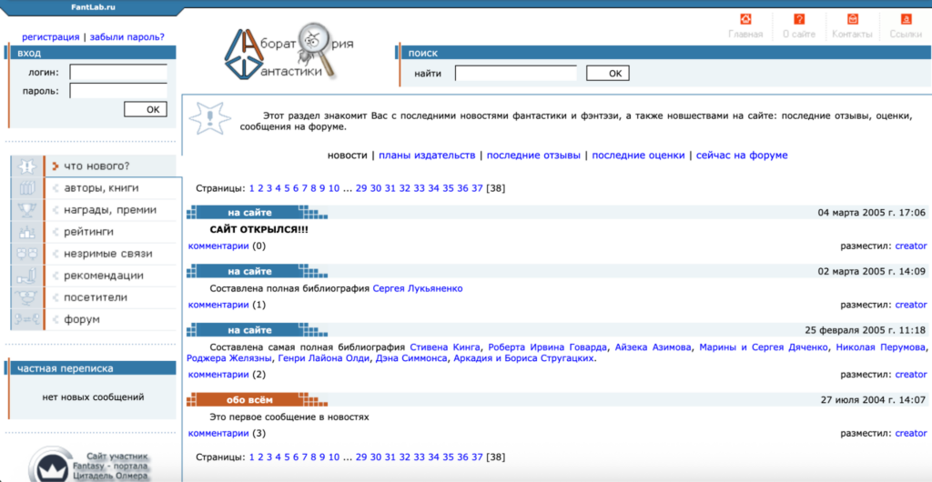Click the trophy icon beside награды, премии

(27, 210)
